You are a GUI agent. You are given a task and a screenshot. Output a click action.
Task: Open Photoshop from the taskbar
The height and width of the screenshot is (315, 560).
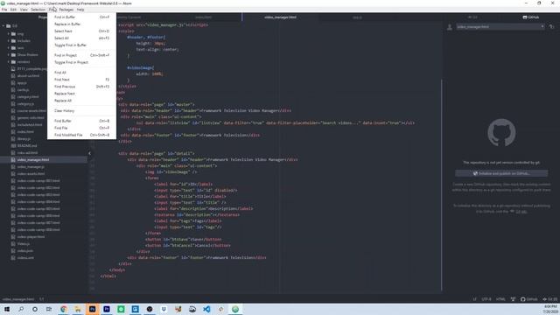tap(92, 309)
